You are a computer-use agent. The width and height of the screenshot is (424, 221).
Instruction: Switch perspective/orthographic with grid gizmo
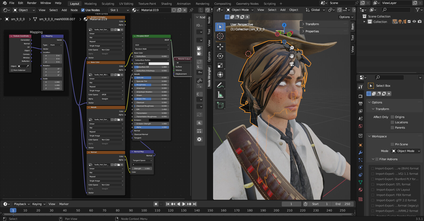(292, 72)
